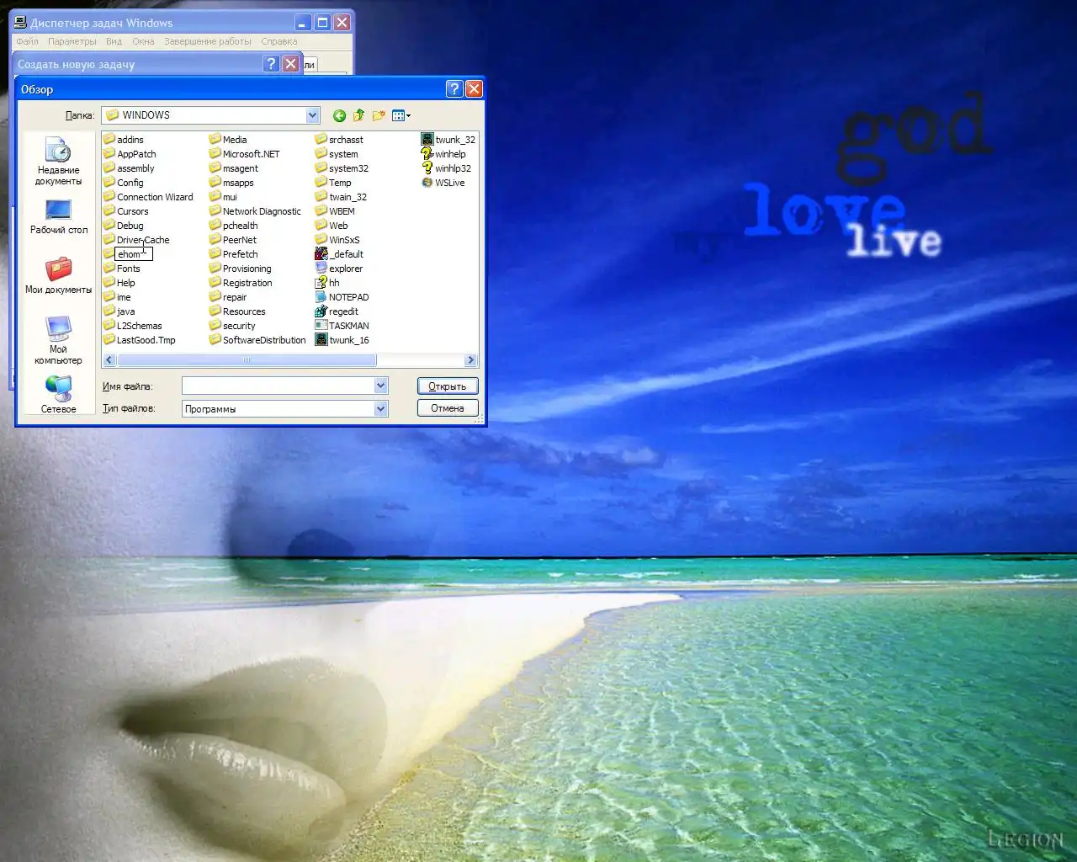The height and width of the screenshot is (862, 1077).
Task: Select the Provisioning folder
Action: click(241, 269)
